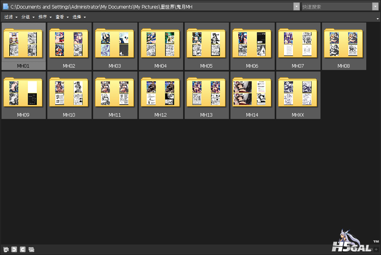Click the compare images icon in bottom bar

coord(31,249)
